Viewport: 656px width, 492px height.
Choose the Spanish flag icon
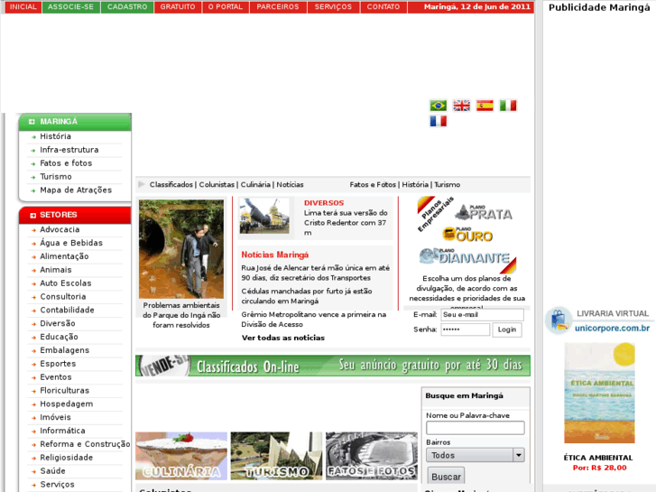point(485,105)
